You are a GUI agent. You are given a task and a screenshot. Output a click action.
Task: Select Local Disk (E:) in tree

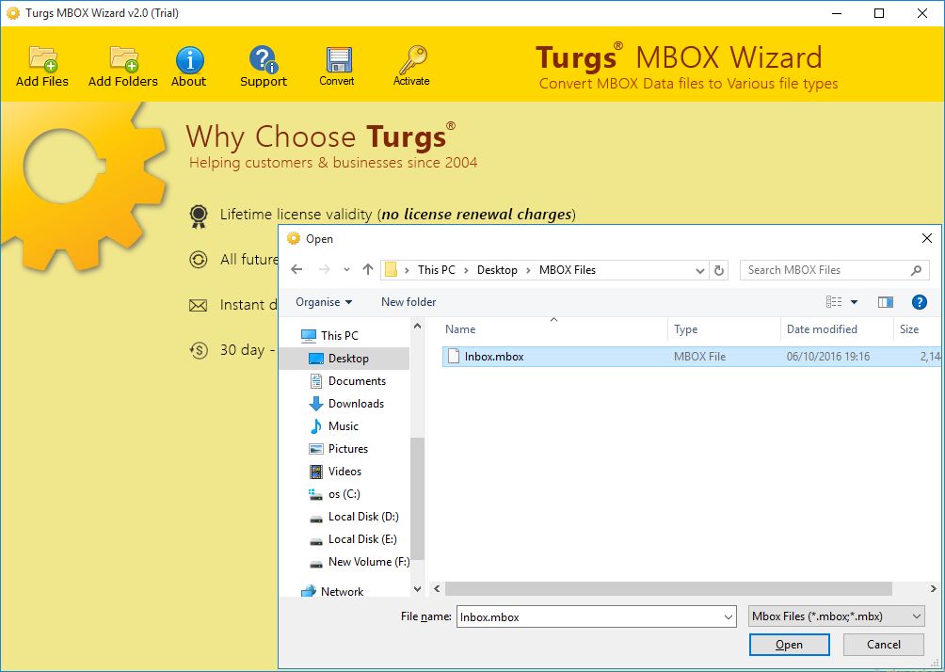[x=362, y=538]
